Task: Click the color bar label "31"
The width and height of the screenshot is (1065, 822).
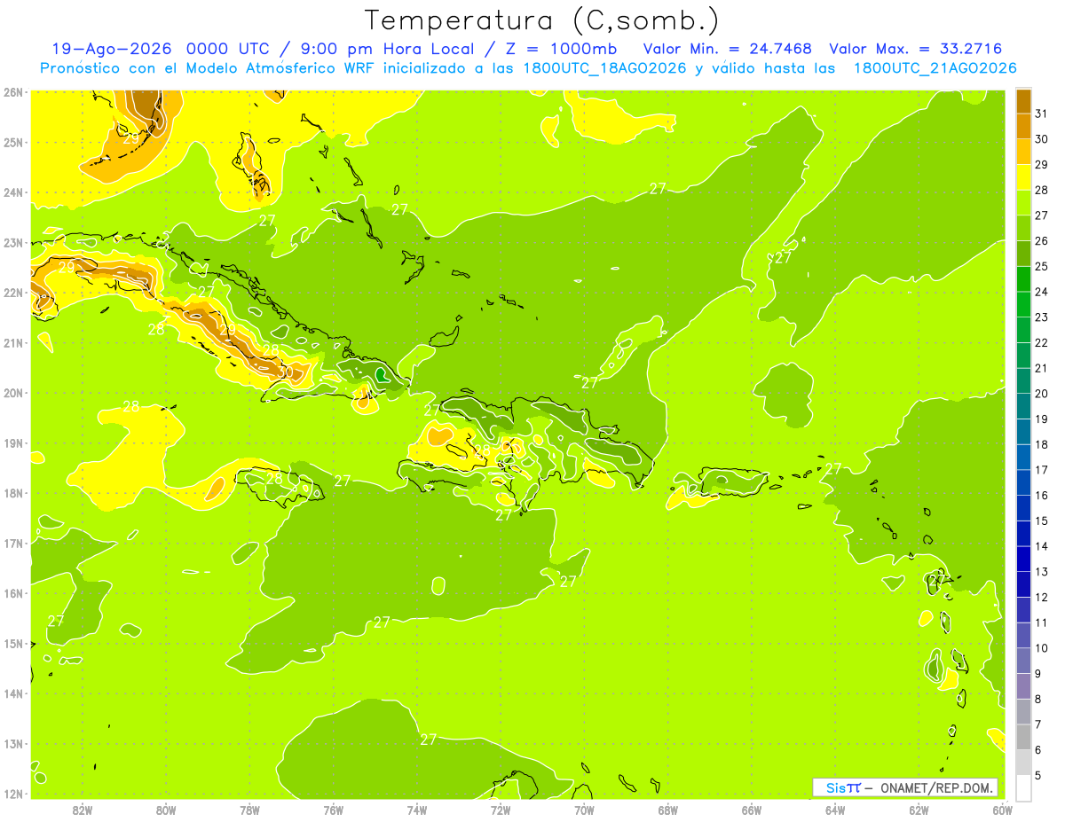Action: [1041, 114]
